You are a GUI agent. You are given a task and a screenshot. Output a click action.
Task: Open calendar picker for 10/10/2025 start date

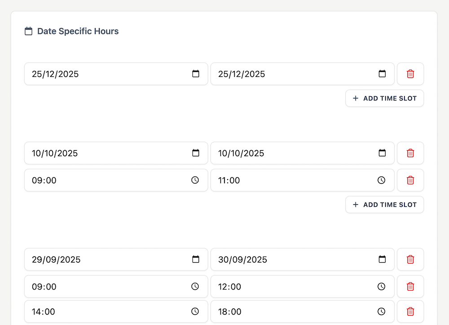(x=196, y=153)
